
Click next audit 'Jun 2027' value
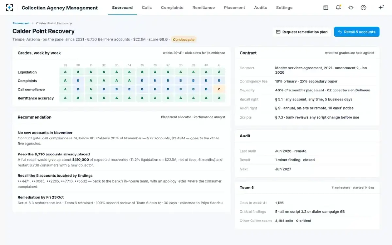[283, 169]
